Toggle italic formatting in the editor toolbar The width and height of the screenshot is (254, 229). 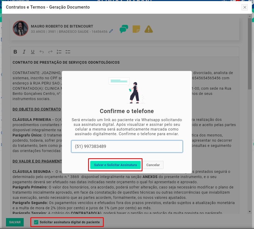coord(24,52)
